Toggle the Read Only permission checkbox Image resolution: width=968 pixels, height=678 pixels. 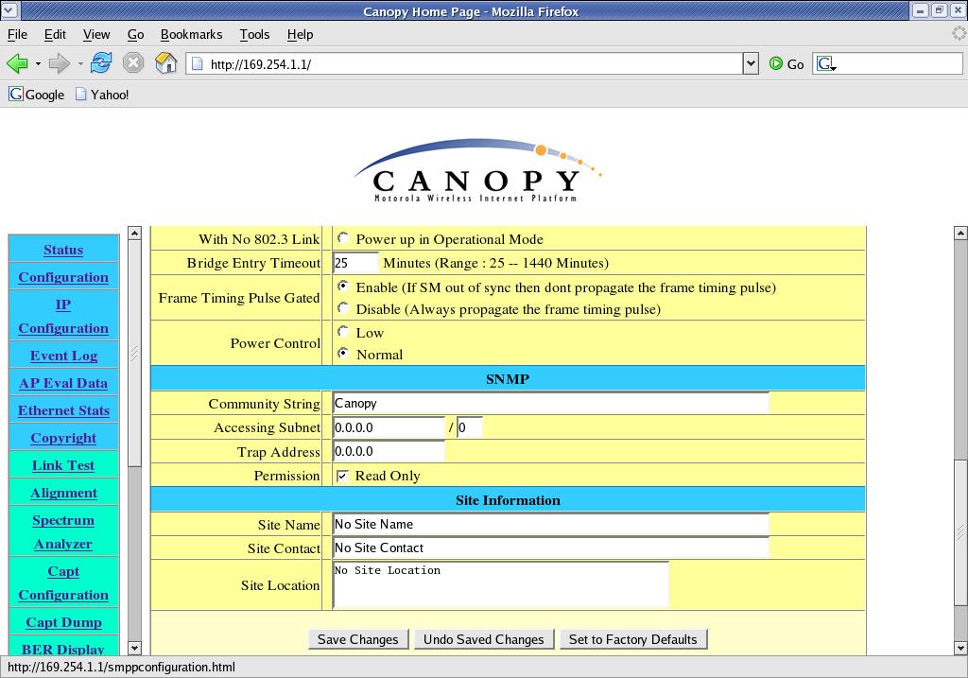(342, 476)
